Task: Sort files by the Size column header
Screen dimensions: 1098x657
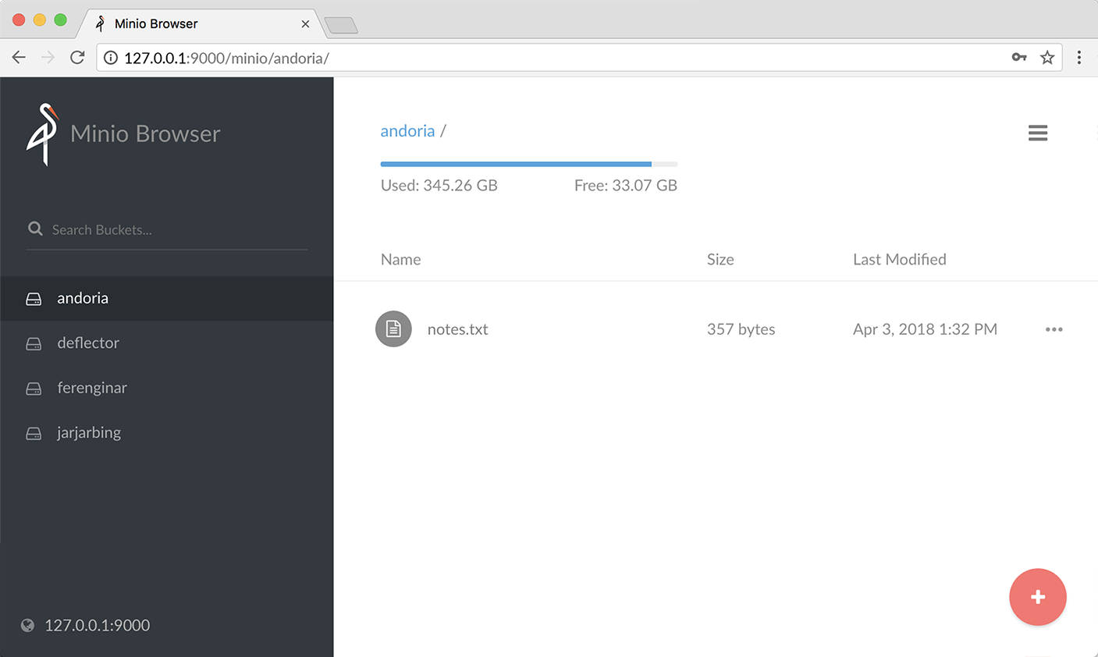Action: pyautogui.click(x=720, y=259)
